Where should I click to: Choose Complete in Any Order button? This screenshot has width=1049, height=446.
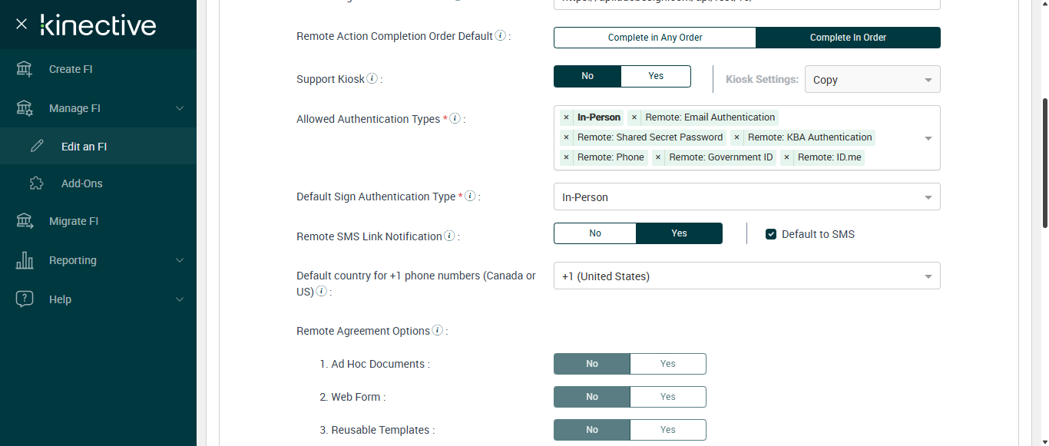click(x=655, y=38)
